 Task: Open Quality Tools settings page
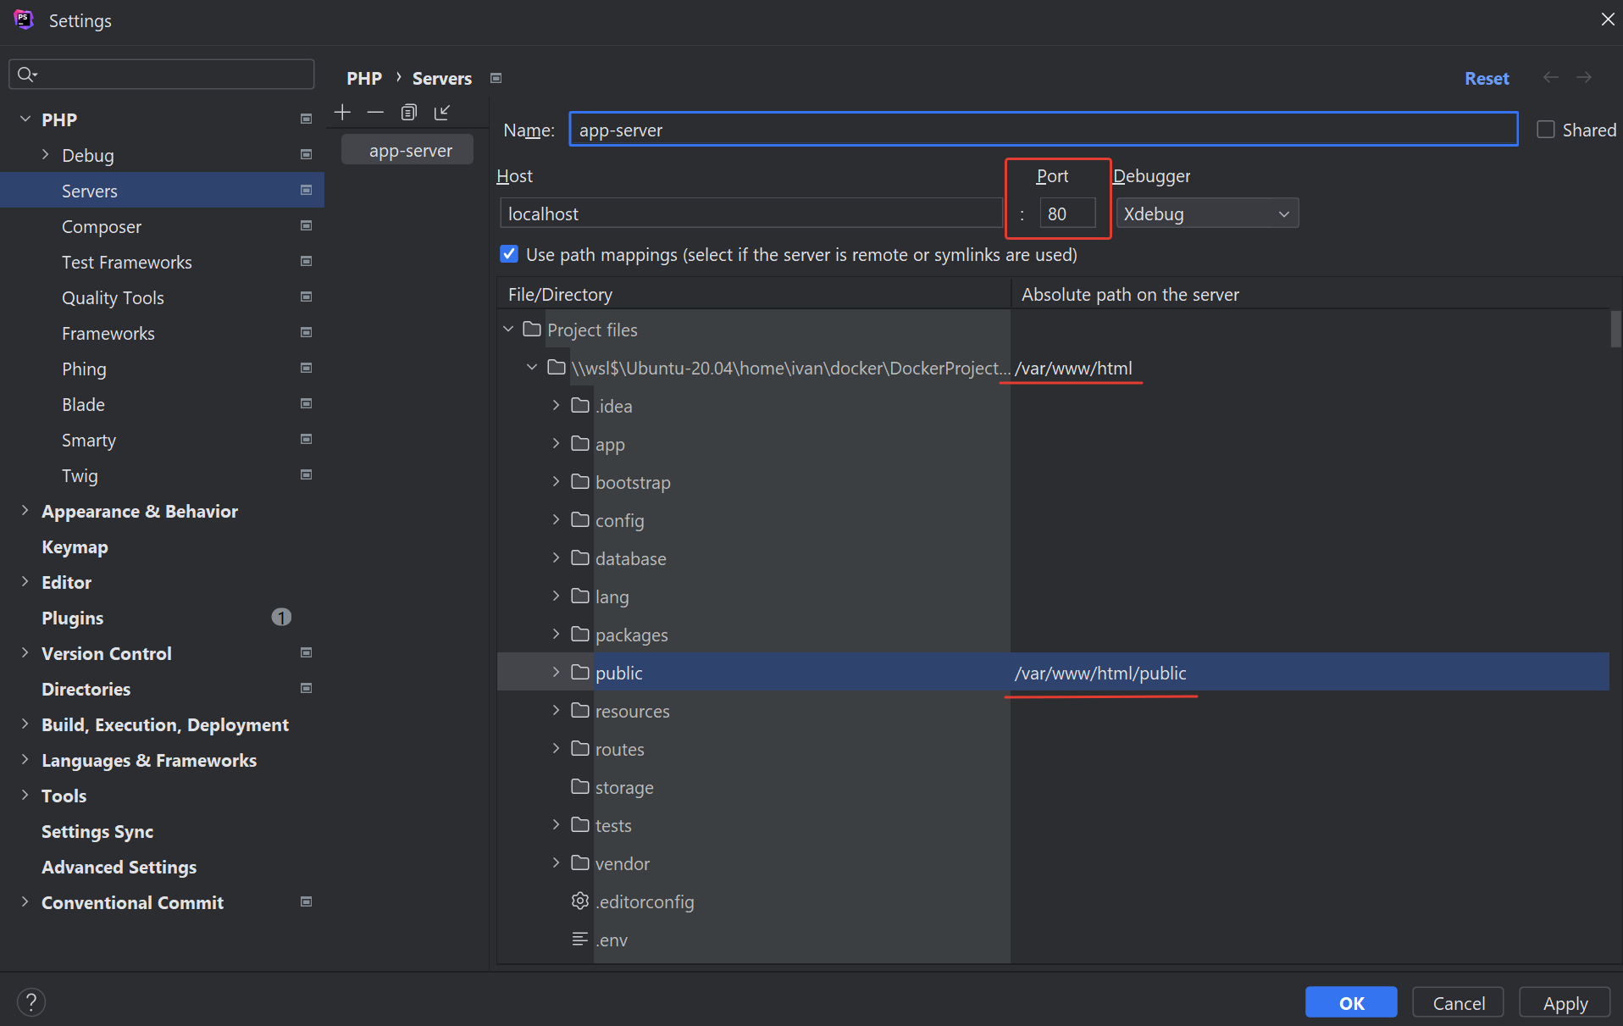[113, 297]
